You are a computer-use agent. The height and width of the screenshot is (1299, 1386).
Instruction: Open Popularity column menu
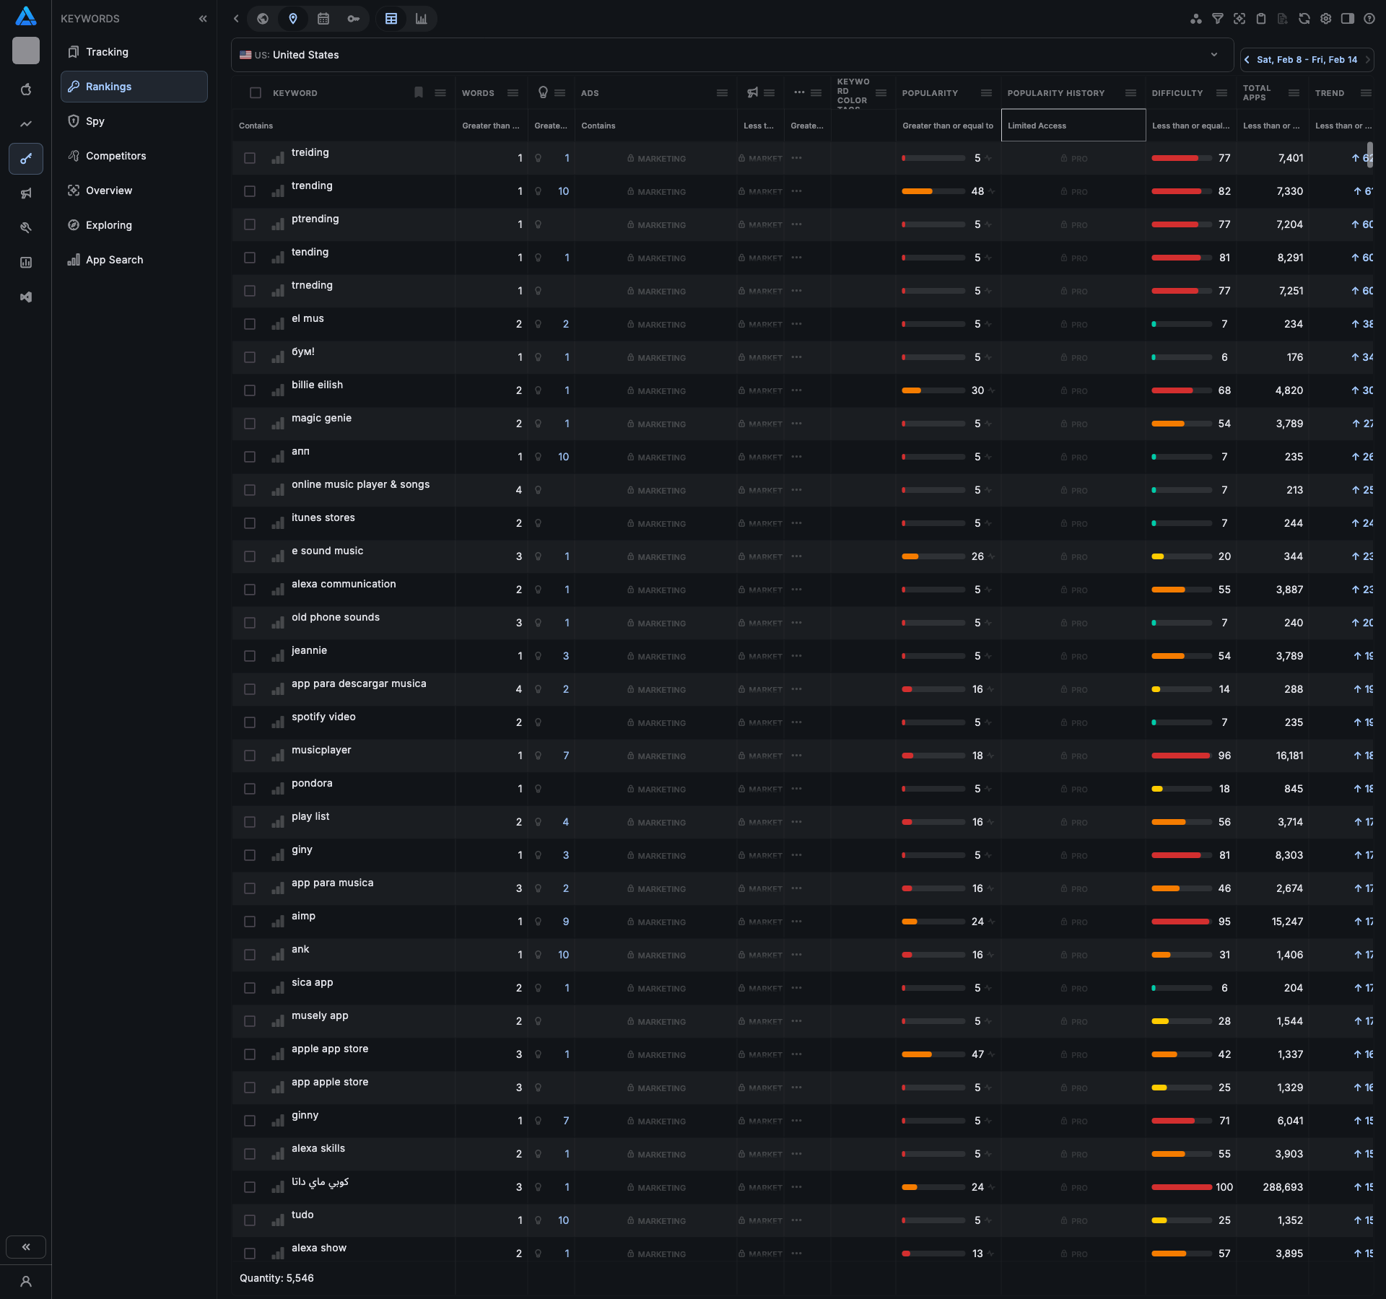(x=986, y=93)
